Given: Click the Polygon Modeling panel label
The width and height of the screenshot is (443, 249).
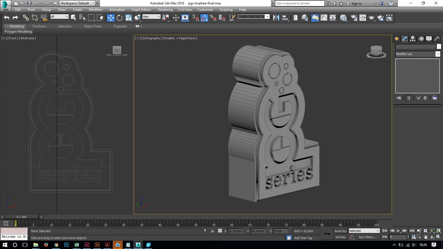Looking at the screenshot, I should [x=18, y=32].
